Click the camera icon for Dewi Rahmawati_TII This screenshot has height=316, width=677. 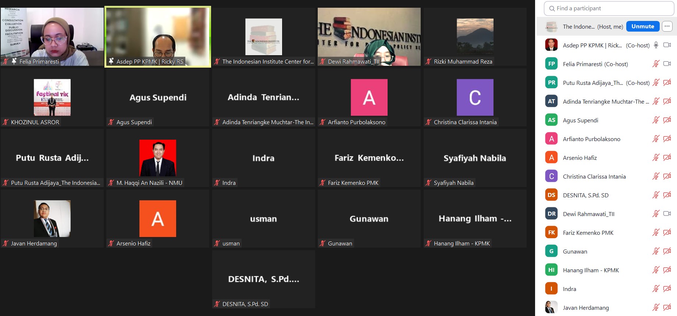(667, 214)
